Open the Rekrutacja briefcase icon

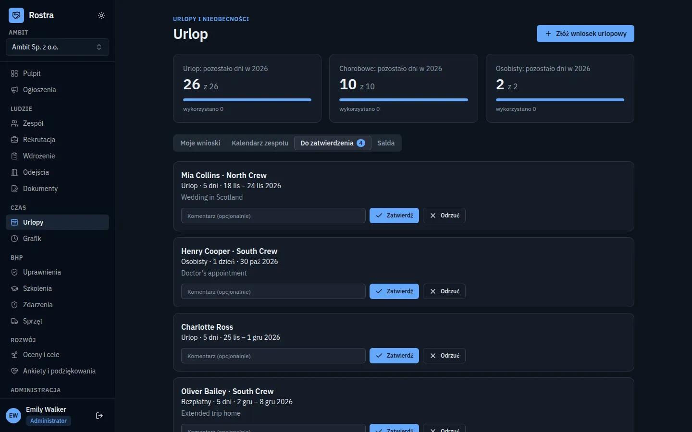pyautogui.click(x=14, y=140)
